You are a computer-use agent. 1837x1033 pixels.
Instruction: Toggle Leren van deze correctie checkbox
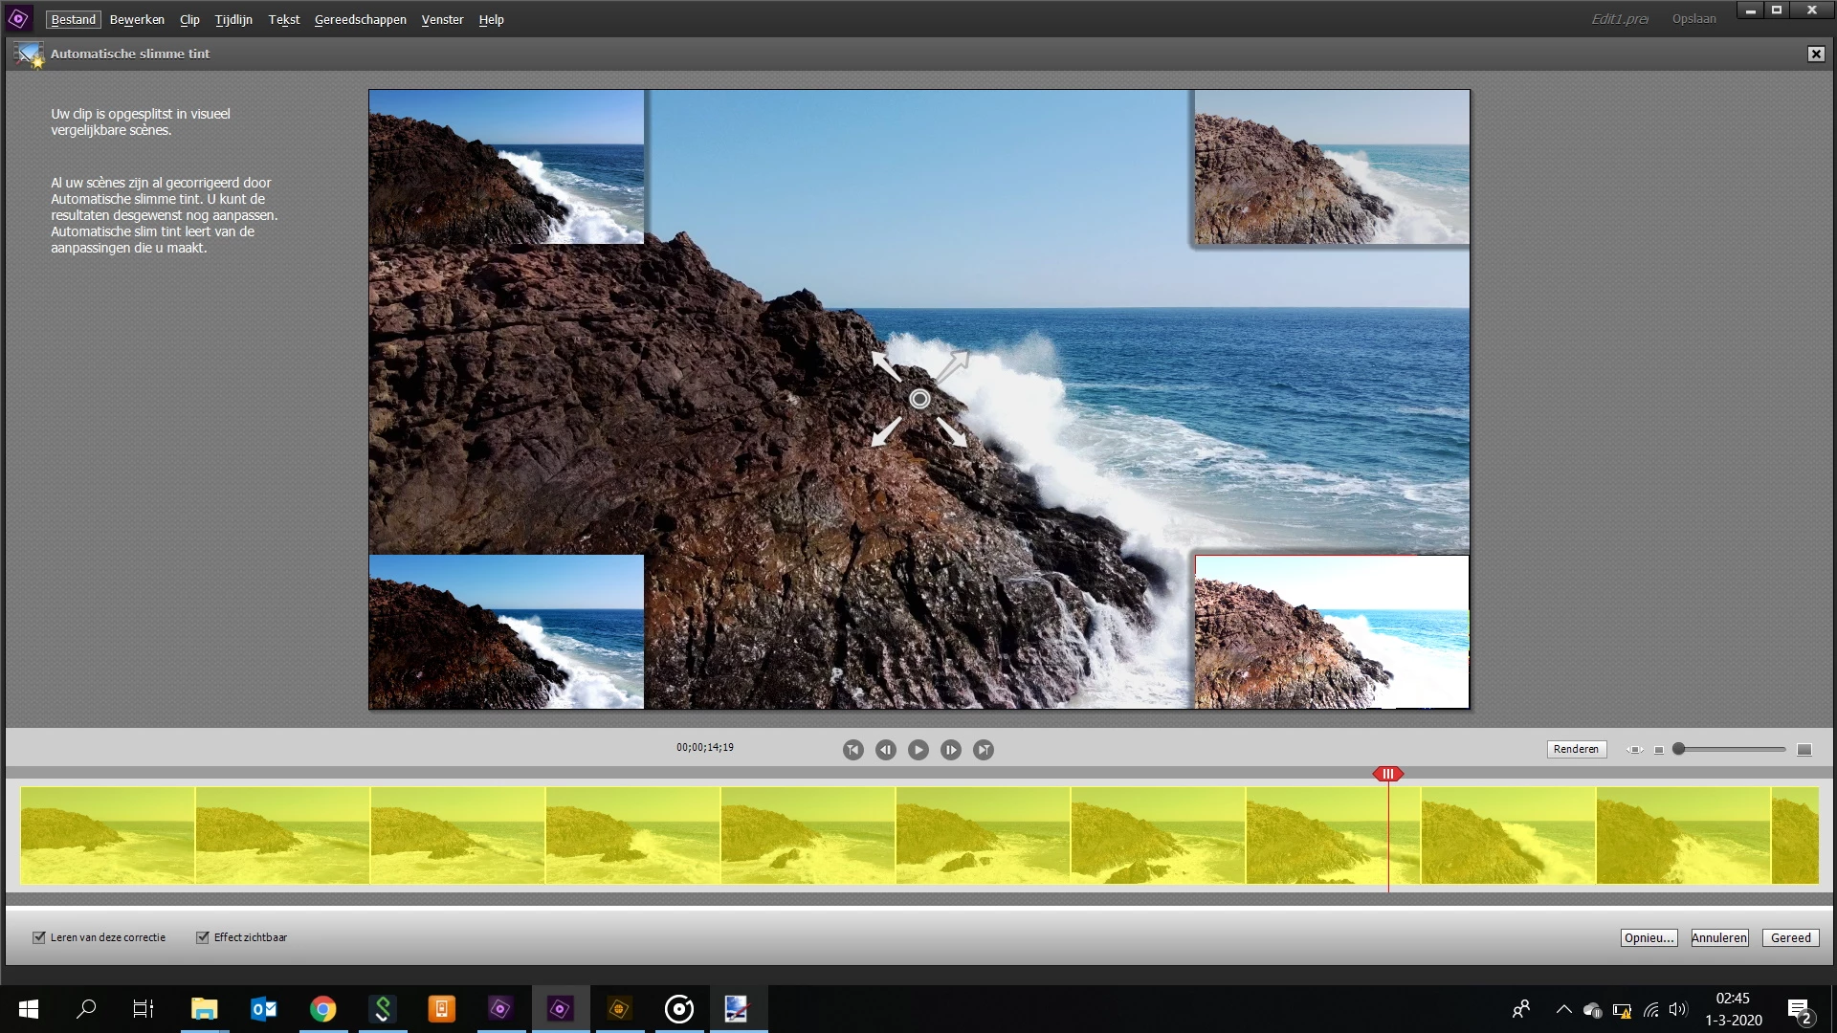click(x=39, y=937)
